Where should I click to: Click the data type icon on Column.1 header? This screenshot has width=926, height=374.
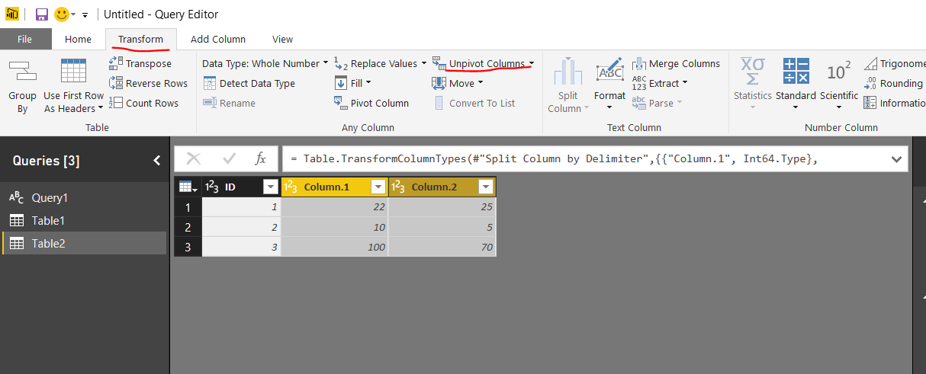291,187
